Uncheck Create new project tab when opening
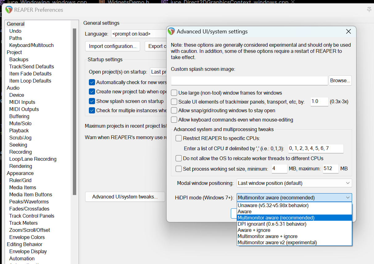 [92, 92]
